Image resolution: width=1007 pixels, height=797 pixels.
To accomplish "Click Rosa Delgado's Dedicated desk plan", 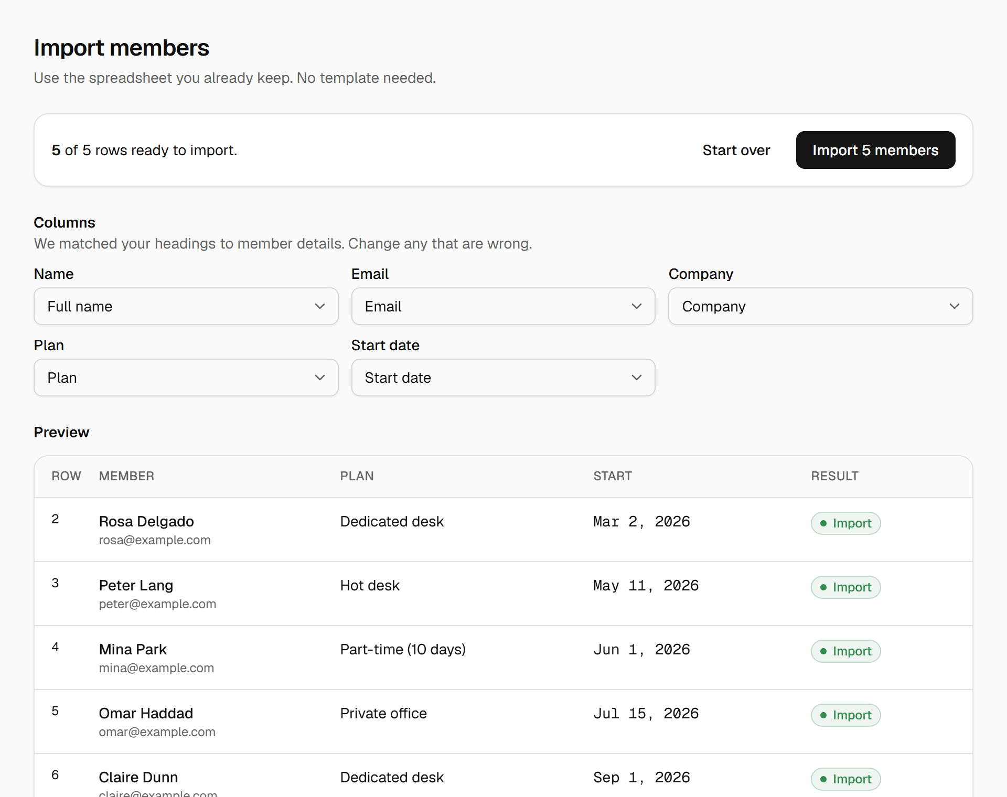I will tap(392, 521).
